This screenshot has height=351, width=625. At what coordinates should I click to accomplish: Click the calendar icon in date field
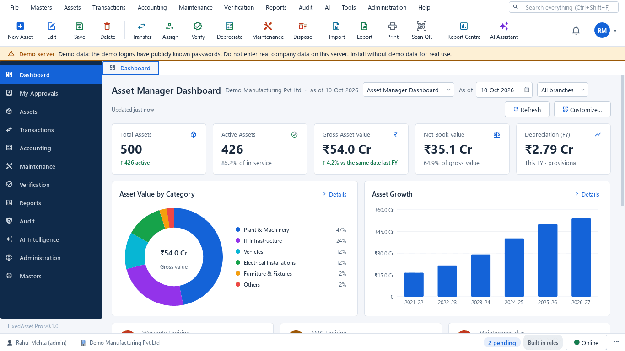tap(527, 90)
